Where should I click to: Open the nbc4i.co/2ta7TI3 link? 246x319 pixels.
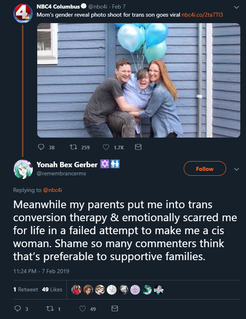(202, 15)
